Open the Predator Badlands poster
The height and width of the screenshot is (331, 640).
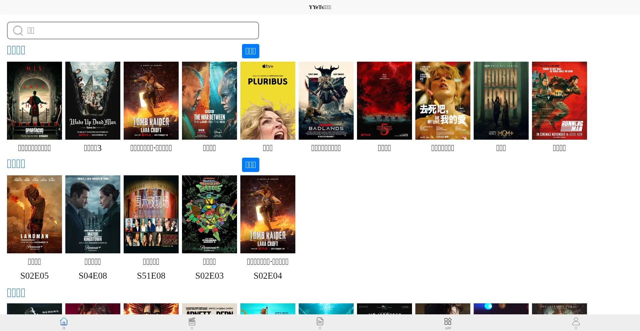pyautogui.click(x=326, y=100)
